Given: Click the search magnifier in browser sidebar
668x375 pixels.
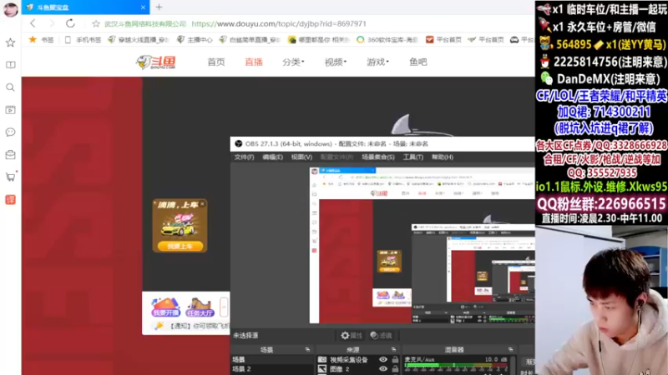Looking at the screenshot, I should (x=10, y=87).
